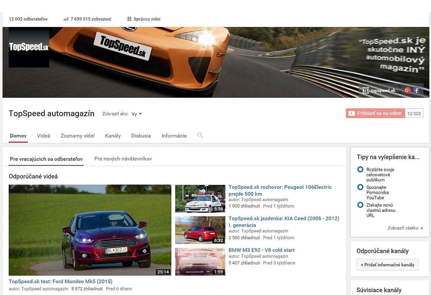Click the author link under the Peugeot 106Electric title

click(x=265, y=200)
